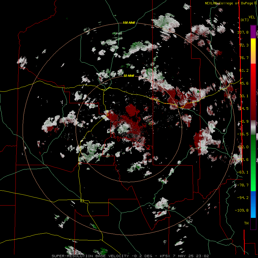Click the SUPER-RESOLUTION BASE VELOCITY product title
This screenshot has width=258, height=258.
click(x=90, y=256)
